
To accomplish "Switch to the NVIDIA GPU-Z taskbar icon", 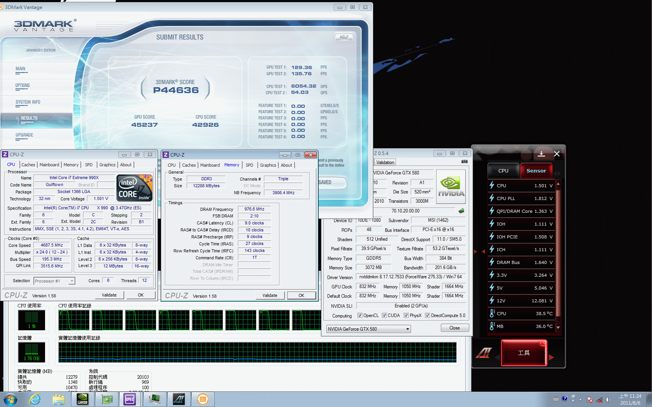I will (x=83, y=399).
